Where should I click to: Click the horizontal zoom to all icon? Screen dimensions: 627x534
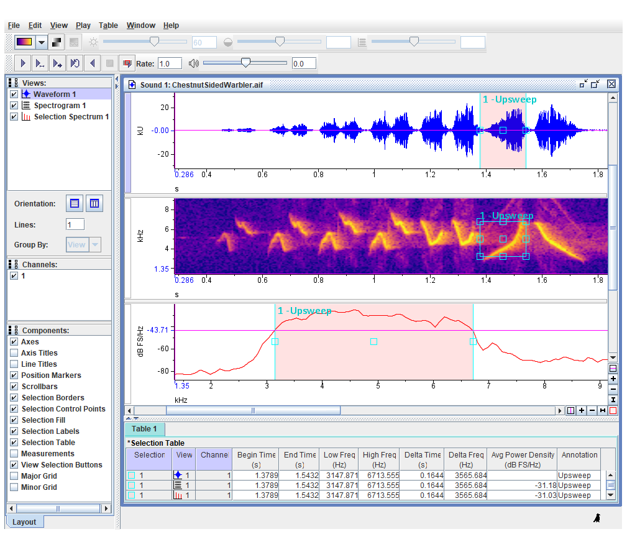point(602,410)
